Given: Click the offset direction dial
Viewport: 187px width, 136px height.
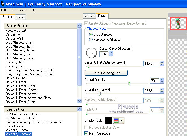Looking at the screenshot, I should pos(92,53).
